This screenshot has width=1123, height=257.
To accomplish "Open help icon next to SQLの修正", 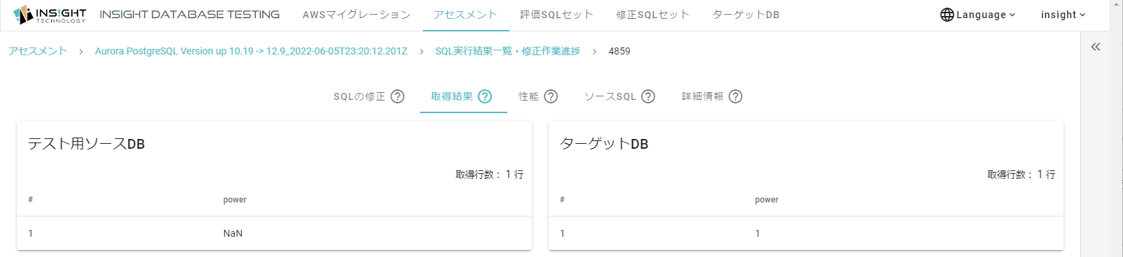I will (x=398, y=96).
